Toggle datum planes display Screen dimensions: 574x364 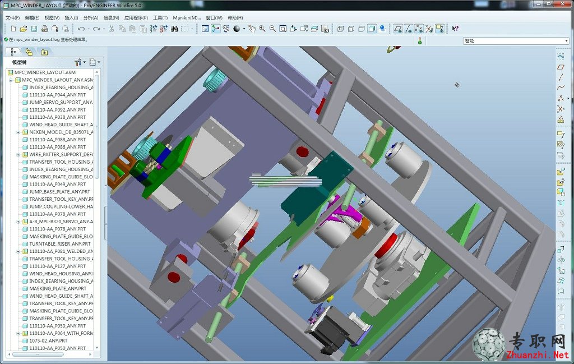pos(398,29)
